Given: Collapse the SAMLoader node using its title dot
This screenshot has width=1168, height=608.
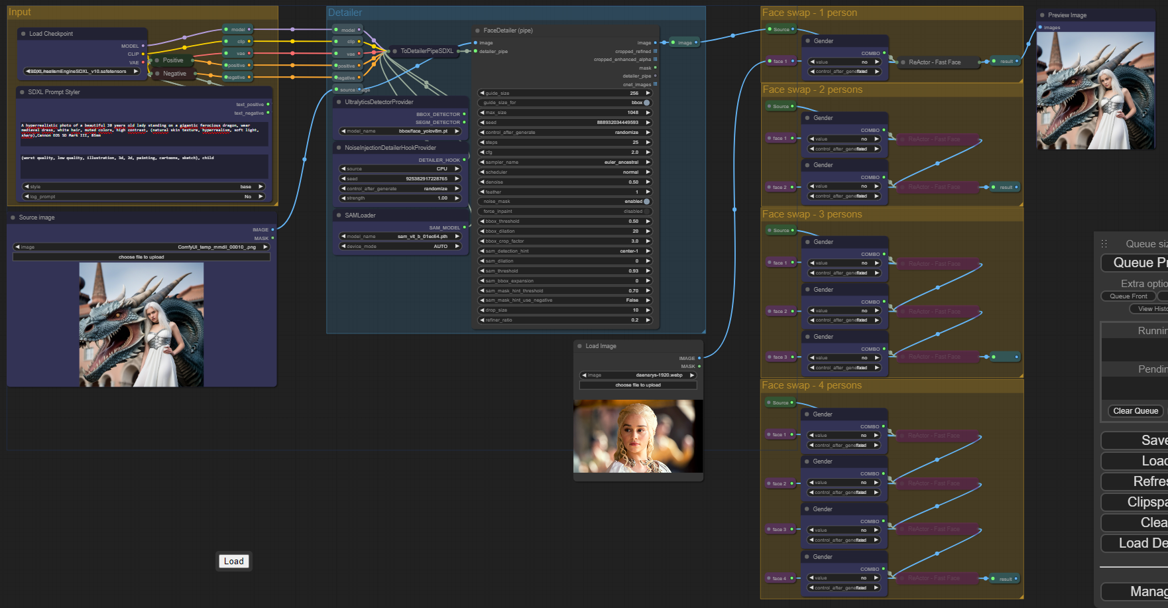Looking at the screenshot, I should point(339,215).
